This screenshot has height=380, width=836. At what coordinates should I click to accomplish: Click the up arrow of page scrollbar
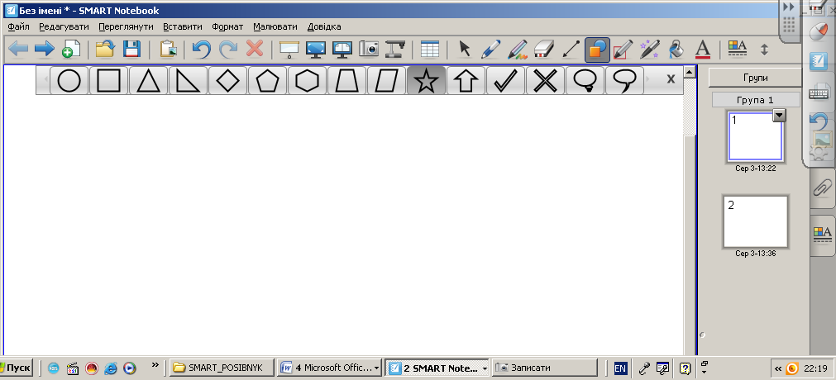click(x=690, y=72)
